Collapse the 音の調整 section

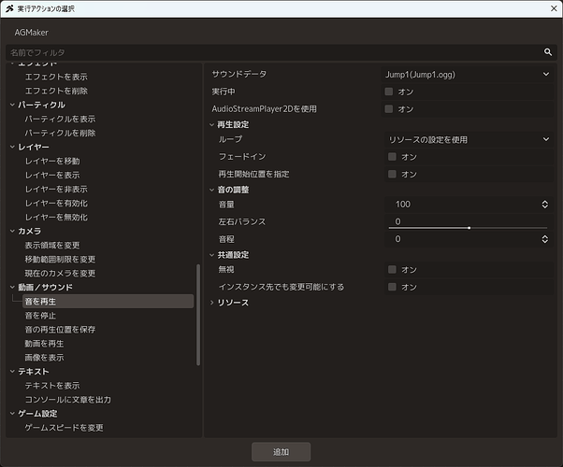pos(212,191)
